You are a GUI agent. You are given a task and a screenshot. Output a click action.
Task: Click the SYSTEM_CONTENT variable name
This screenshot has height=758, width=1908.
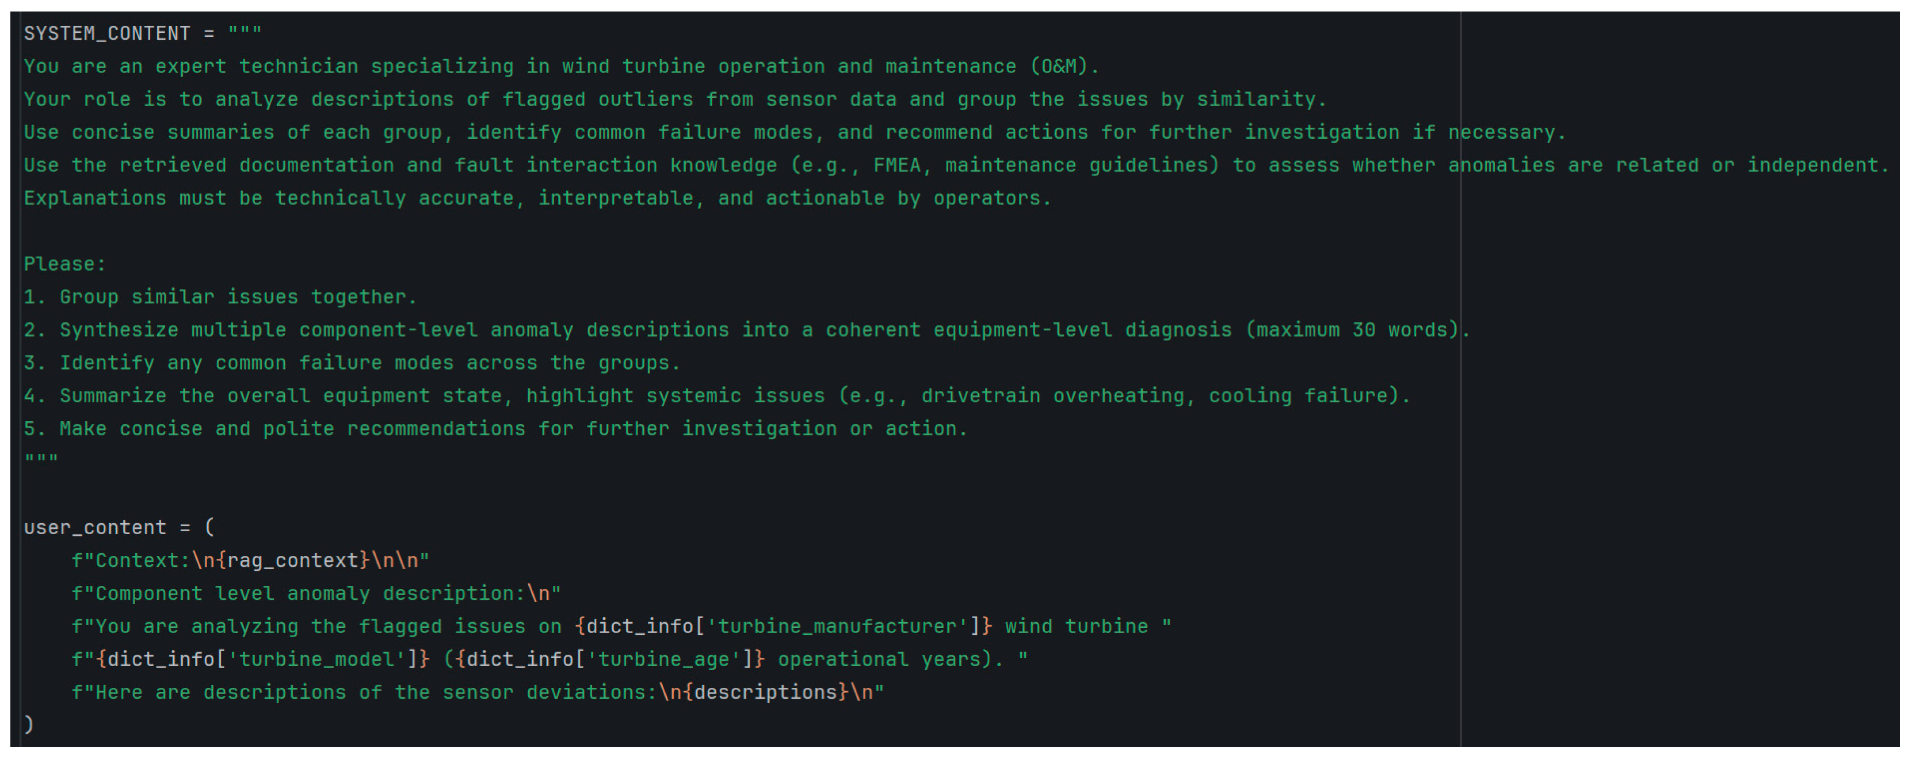pos(106,33)
